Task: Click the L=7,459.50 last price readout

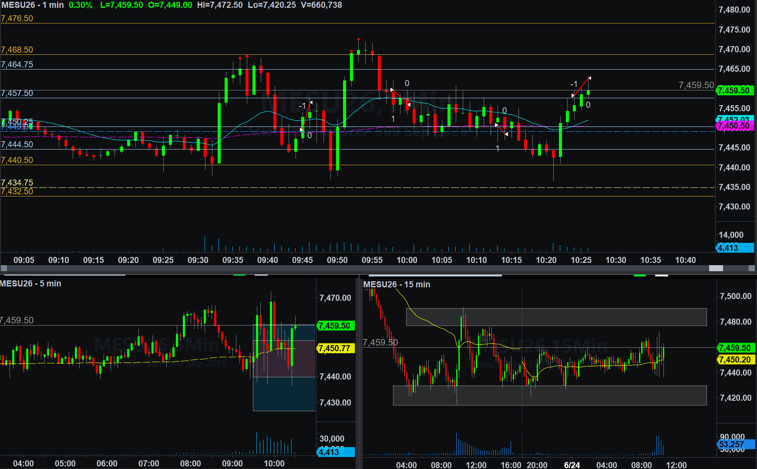Action: pyautogui.click(x=121, y=5)
